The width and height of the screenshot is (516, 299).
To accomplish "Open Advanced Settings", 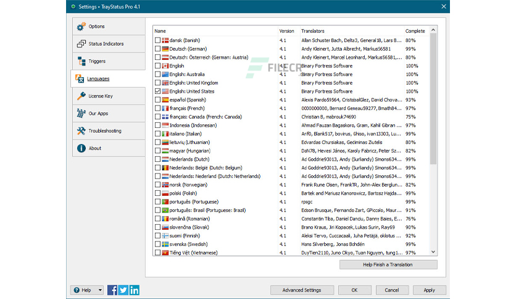I will 302,290.
